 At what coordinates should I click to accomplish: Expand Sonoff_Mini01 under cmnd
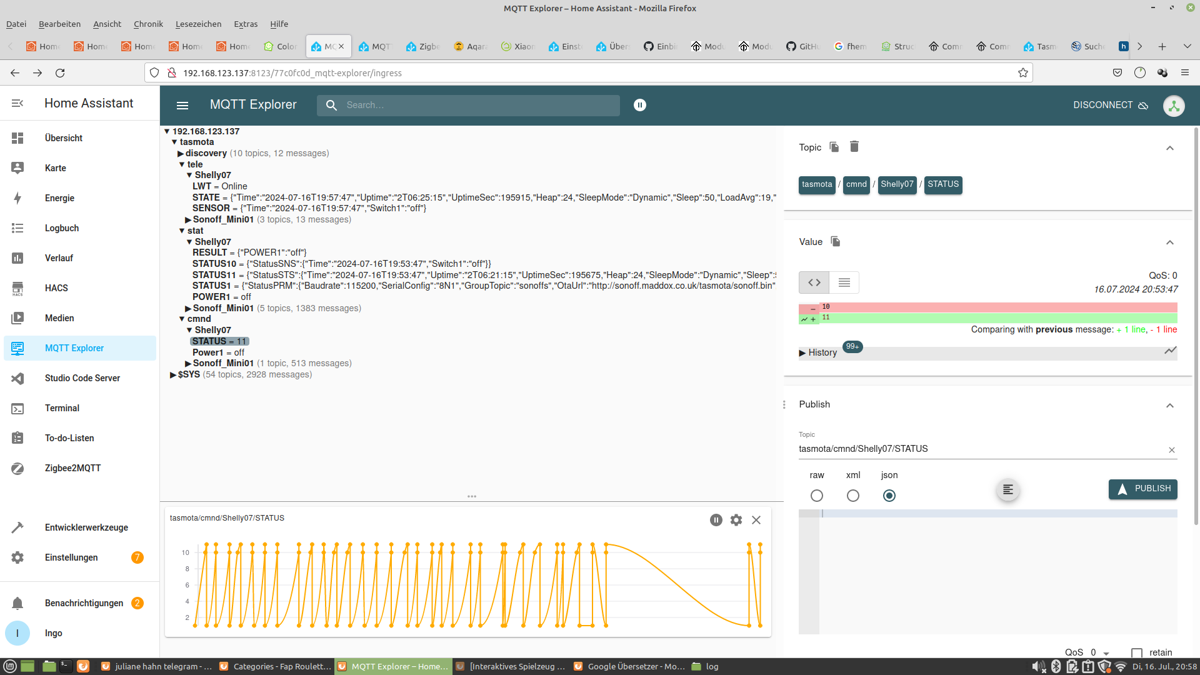click(x=188, y=364)
